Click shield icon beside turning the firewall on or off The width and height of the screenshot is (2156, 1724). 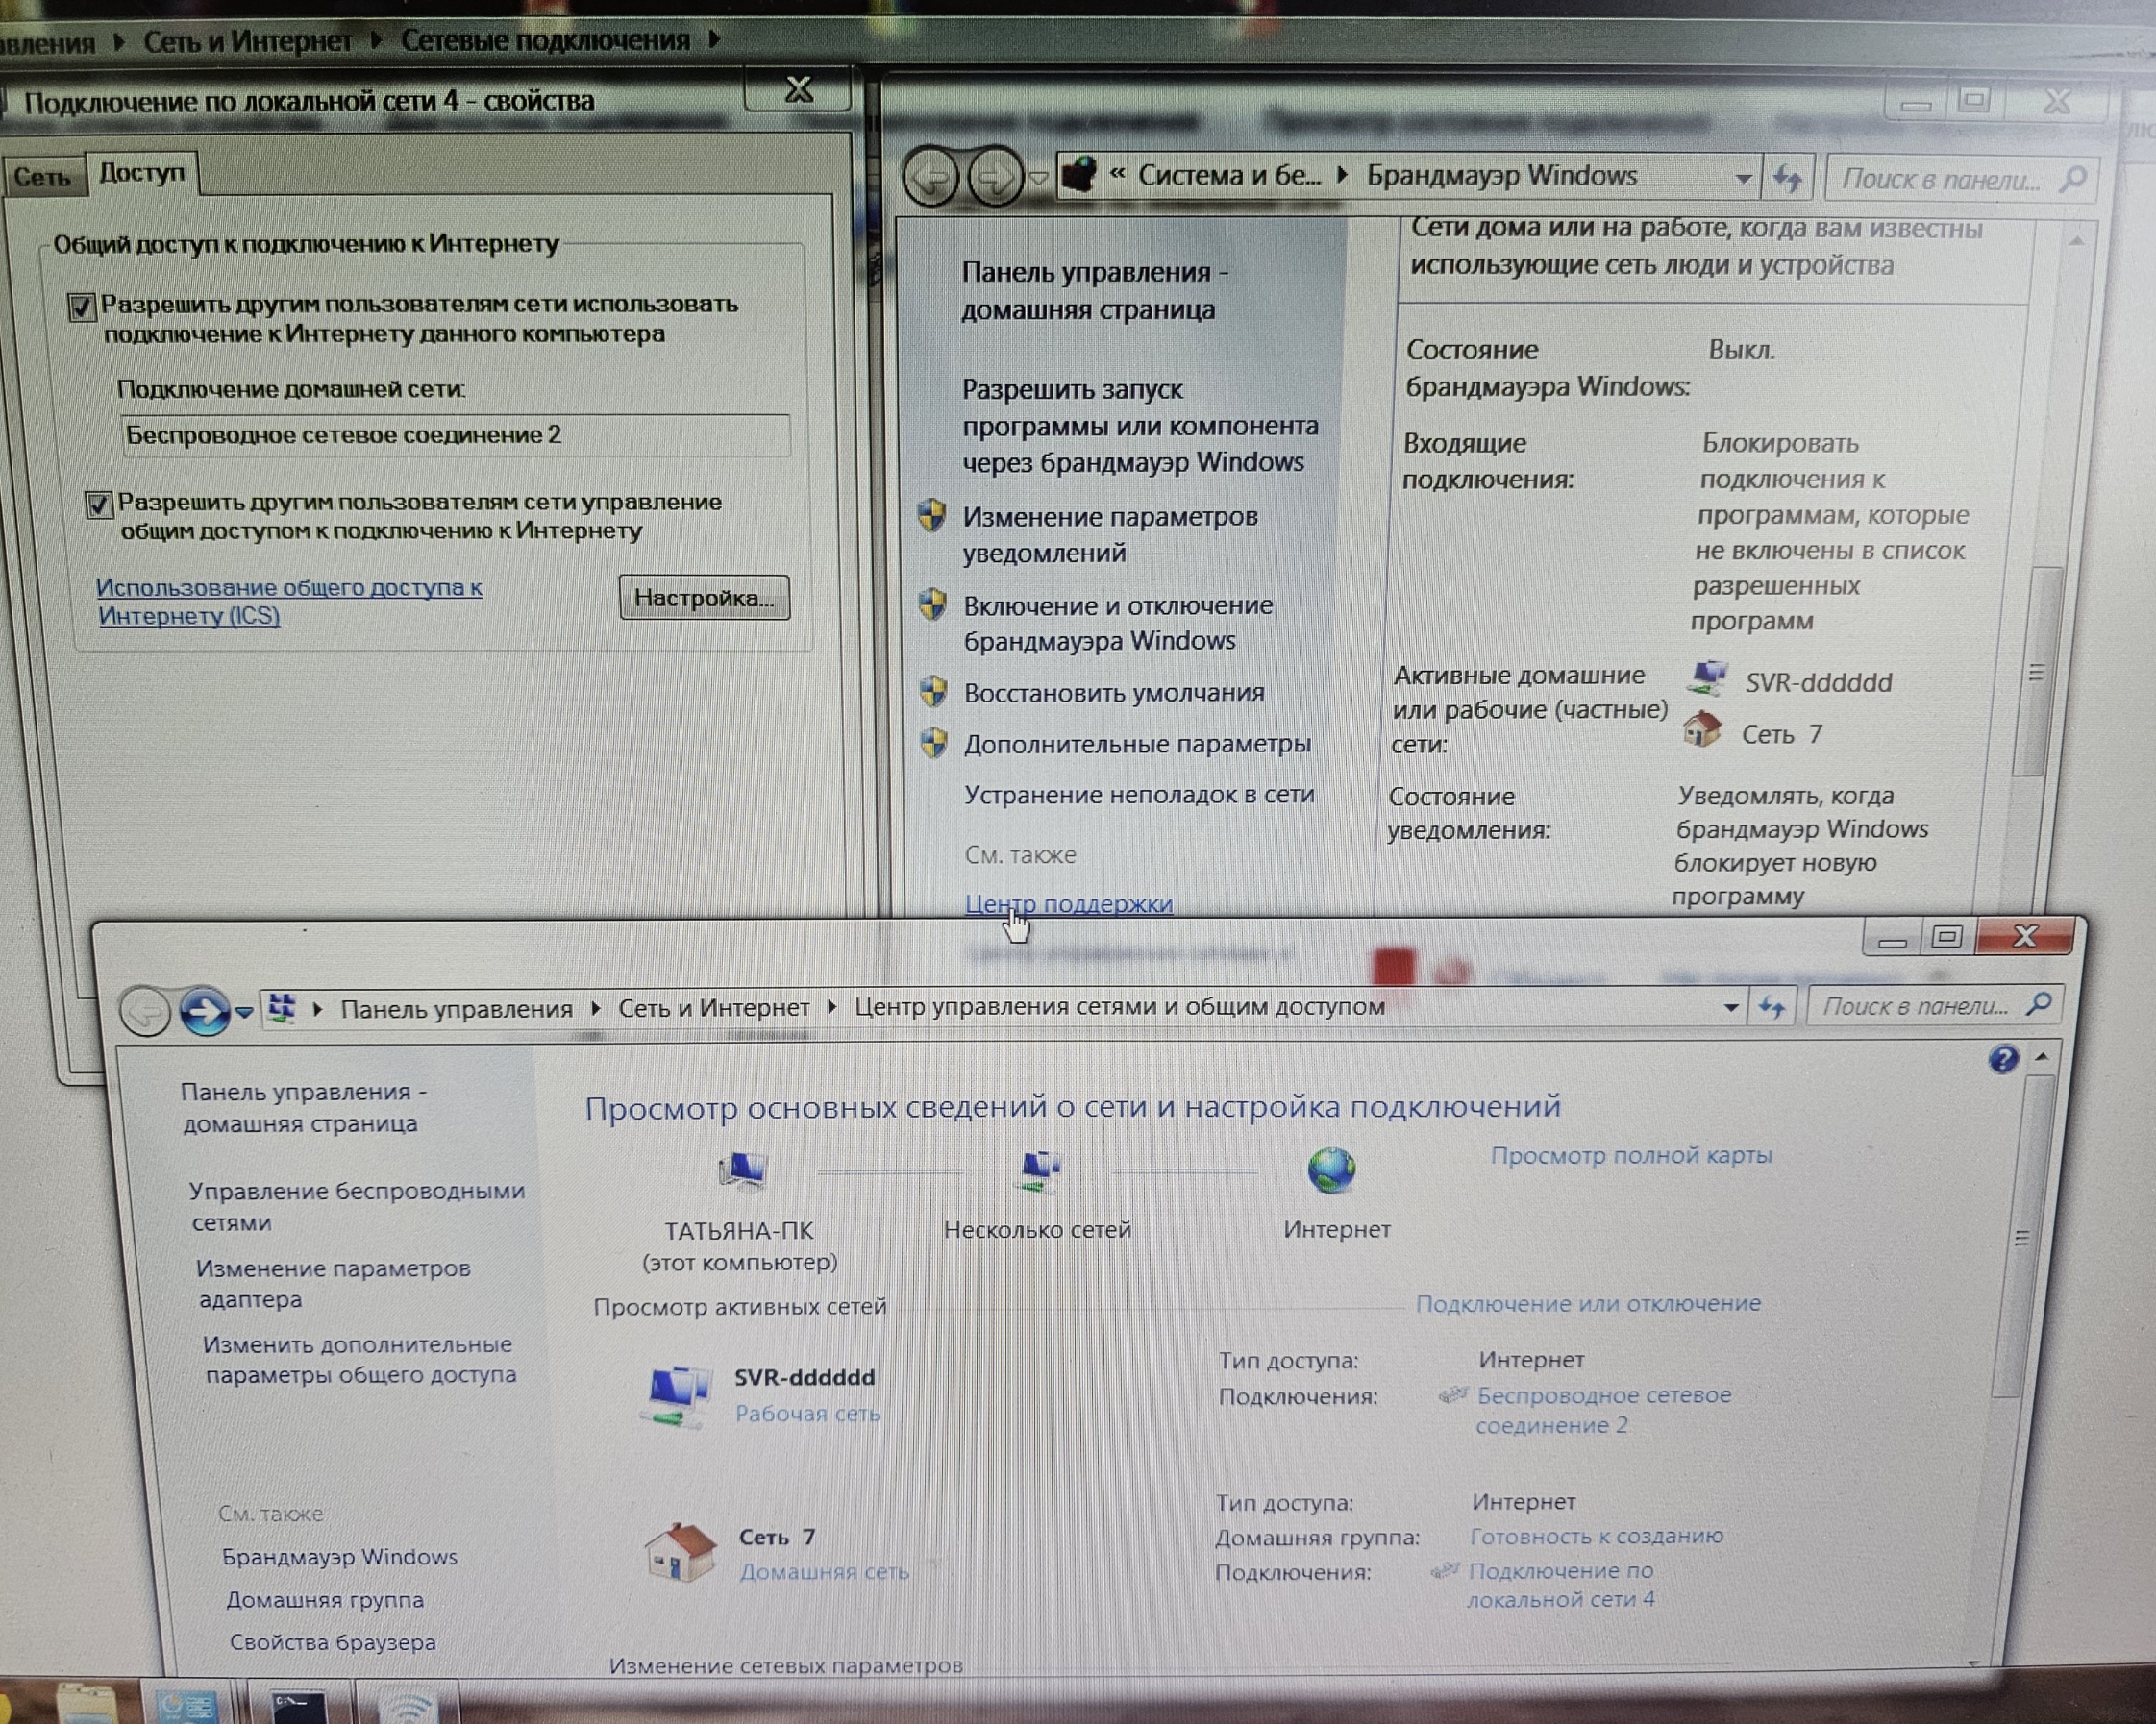933,604
